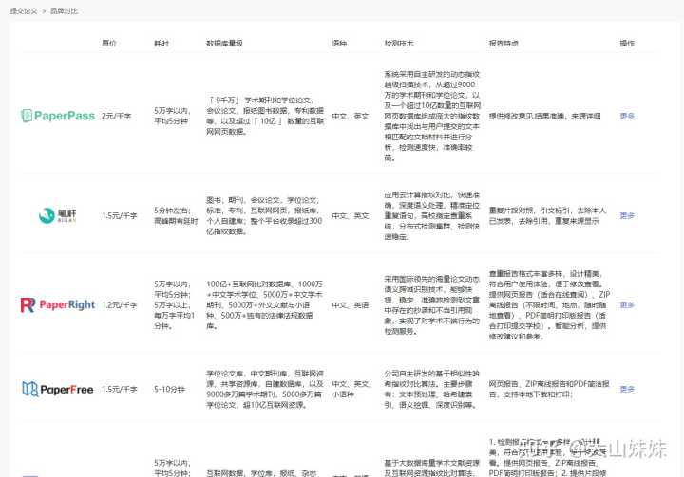
Task: Select the 1.2元/千字 price of PaperRight
Action: tap(120, 305)
